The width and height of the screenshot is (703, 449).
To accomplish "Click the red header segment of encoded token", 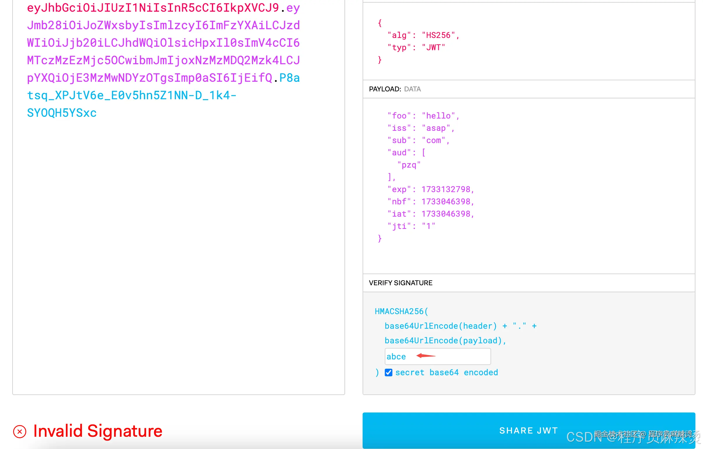I will click(153, 8).
